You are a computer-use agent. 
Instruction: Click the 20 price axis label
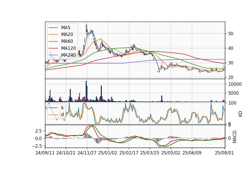[x=231, y=77]
